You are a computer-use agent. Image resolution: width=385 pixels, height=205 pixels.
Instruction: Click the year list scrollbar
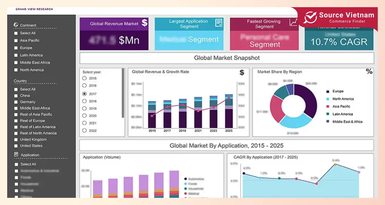(123, 93)
